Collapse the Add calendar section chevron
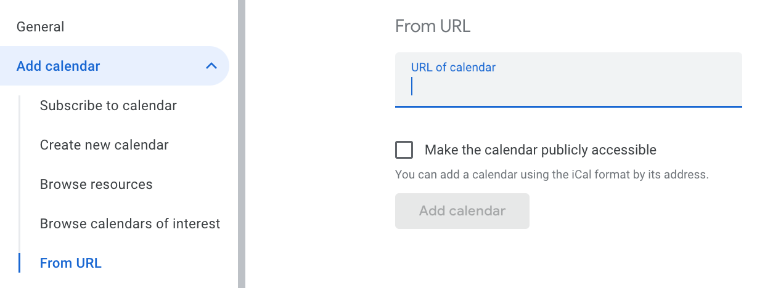 [x=211, y=66]
